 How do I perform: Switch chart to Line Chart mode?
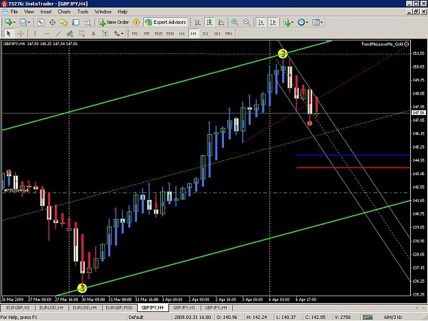click(221, 22)
